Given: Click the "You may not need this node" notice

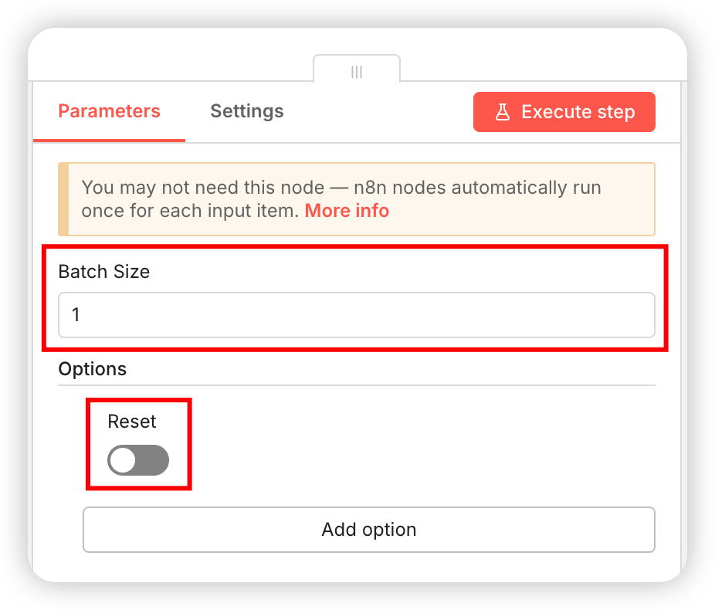Looking at the screenshot, I should click(341, 188).
